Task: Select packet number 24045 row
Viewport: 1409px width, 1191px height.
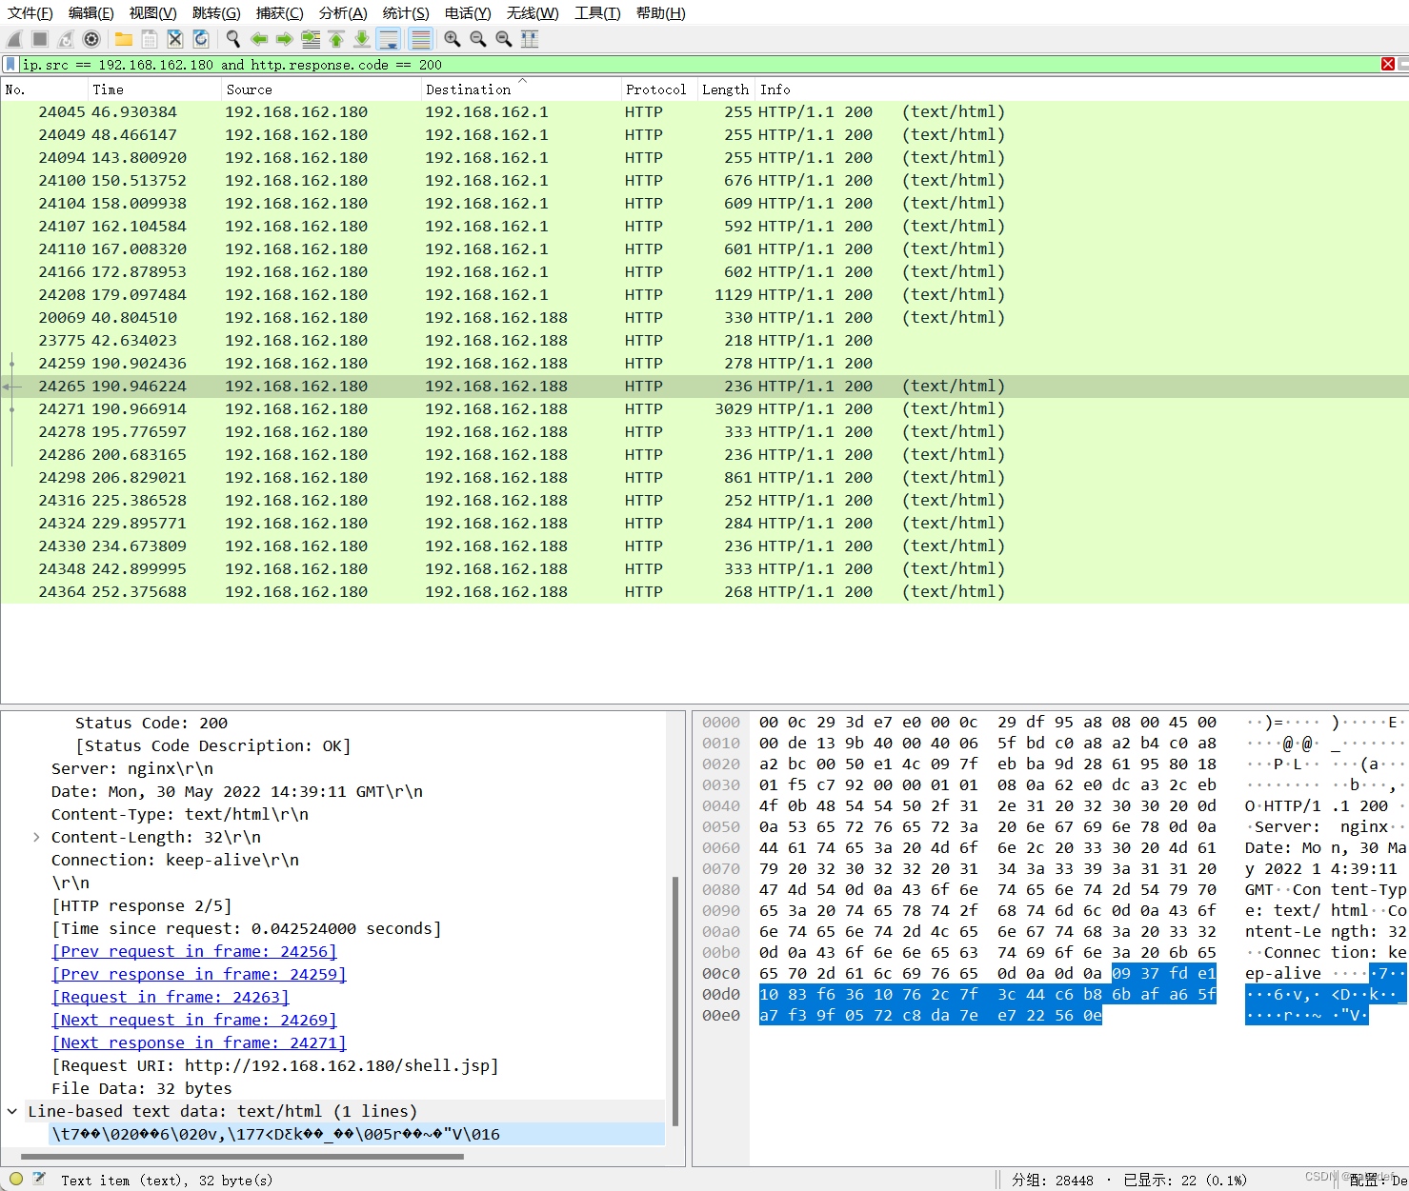Action: [x=704, y=111]
